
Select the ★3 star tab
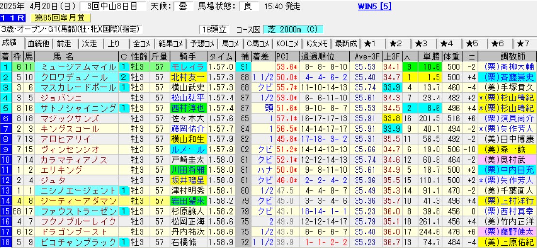421,43
